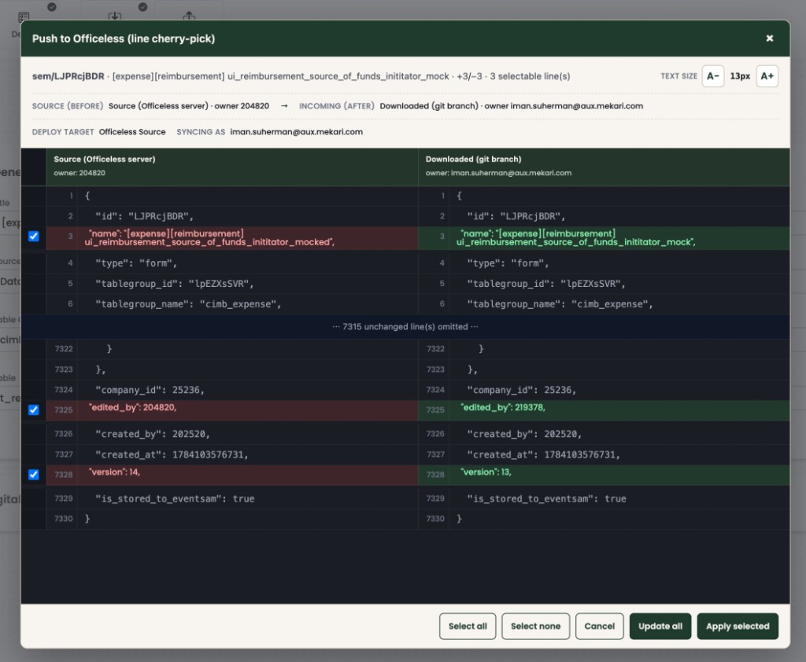Click Select none button

(535, 626)
